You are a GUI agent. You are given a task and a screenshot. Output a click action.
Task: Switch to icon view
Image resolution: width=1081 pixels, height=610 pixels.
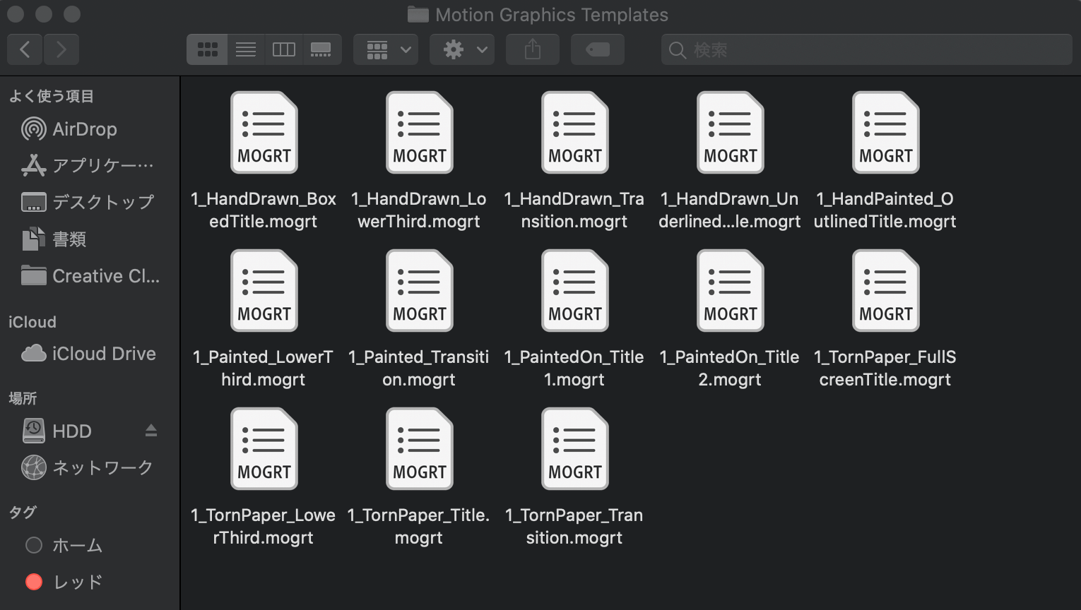click(207, 49)
